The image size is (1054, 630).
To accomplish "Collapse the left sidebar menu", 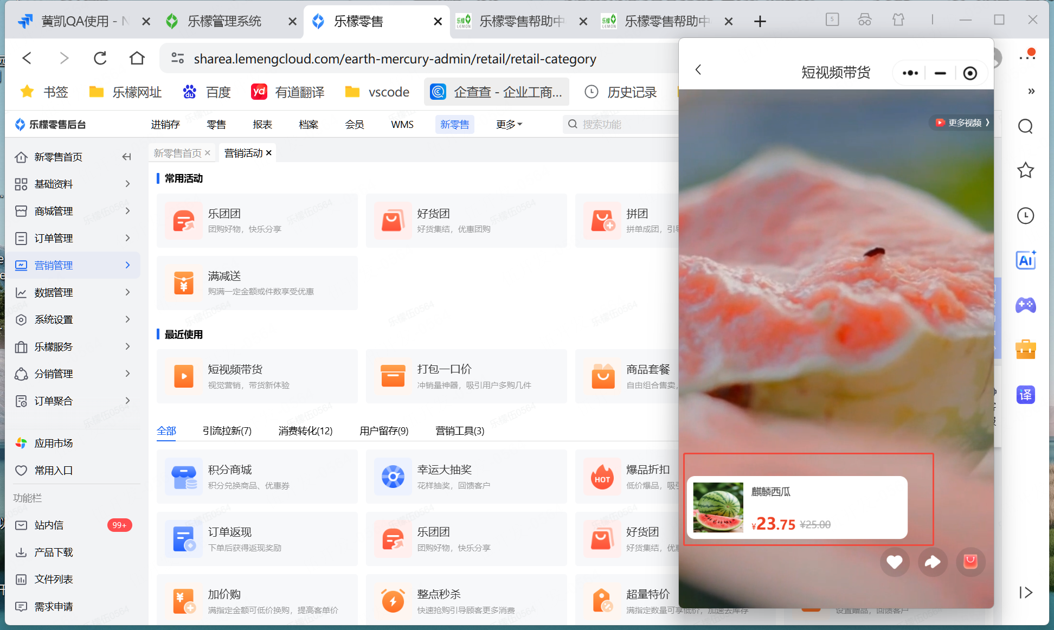I will coord(126,157).
